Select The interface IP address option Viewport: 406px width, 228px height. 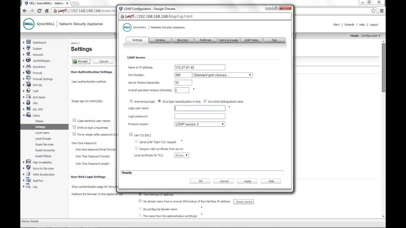140,193
